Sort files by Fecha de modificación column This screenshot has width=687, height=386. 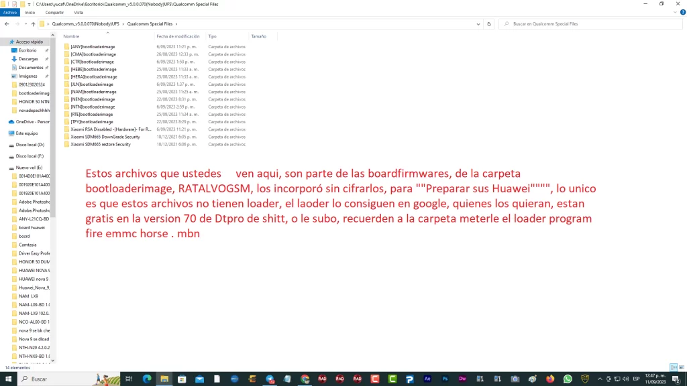tap(178, 36)
